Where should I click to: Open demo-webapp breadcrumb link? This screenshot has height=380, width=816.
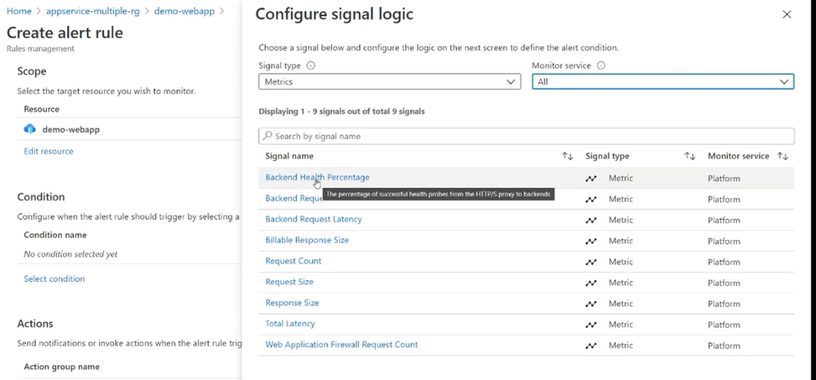(x=185, y=11)
